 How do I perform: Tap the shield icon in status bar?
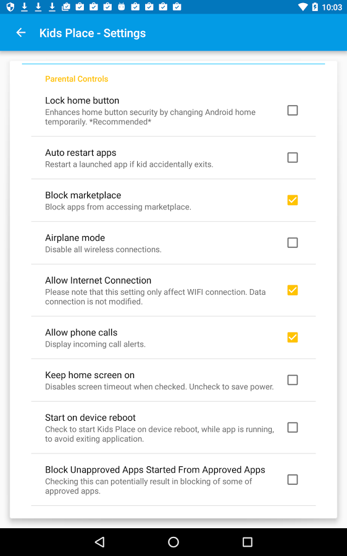pos(10,7)
